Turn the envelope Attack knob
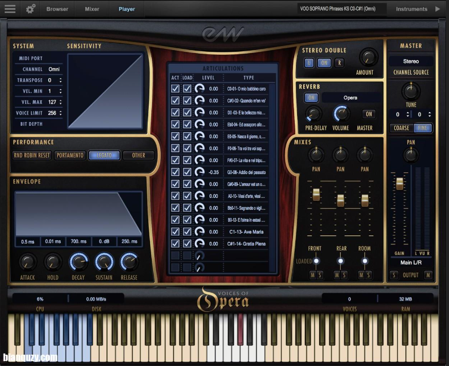 coord(27,262)
